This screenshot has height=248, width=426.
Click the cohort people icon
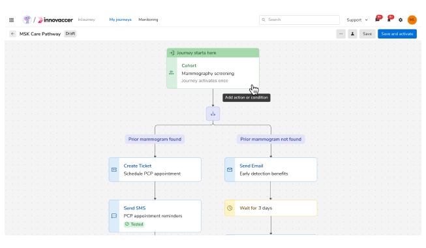tap(172, 72)
